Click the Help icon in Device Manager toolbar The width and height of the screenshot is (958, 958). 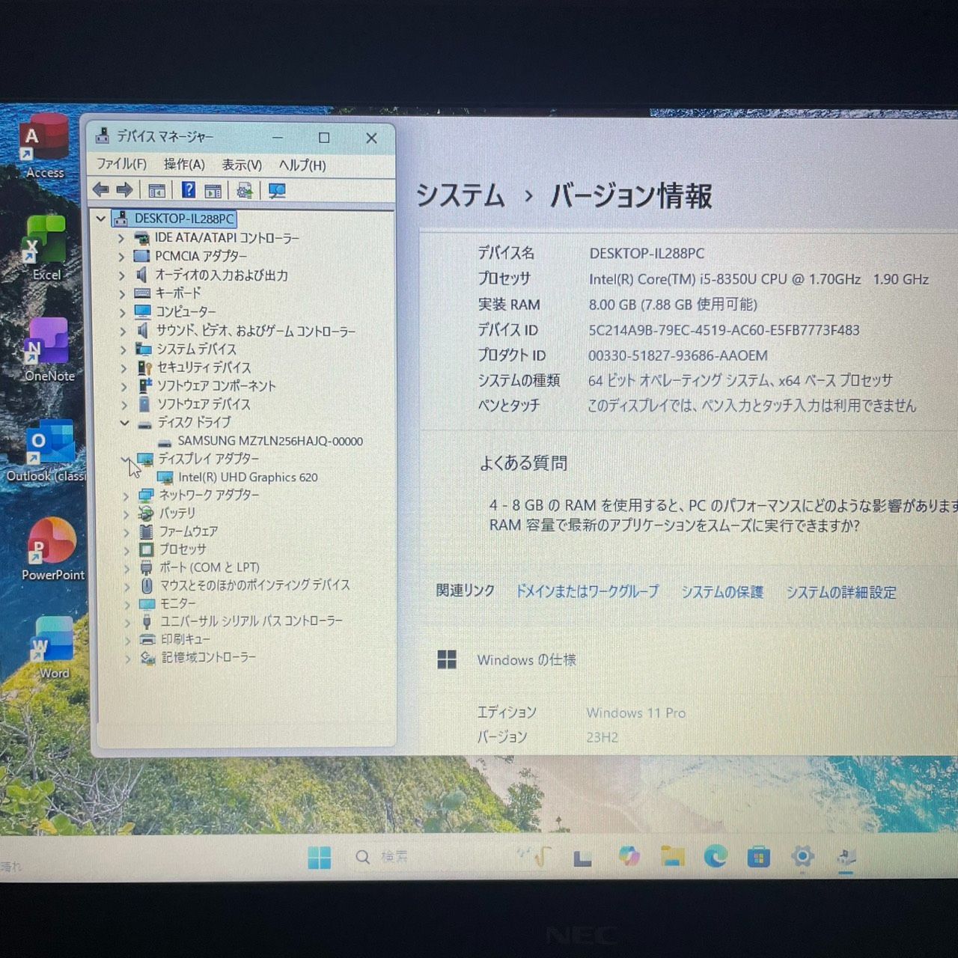[188, 190]
